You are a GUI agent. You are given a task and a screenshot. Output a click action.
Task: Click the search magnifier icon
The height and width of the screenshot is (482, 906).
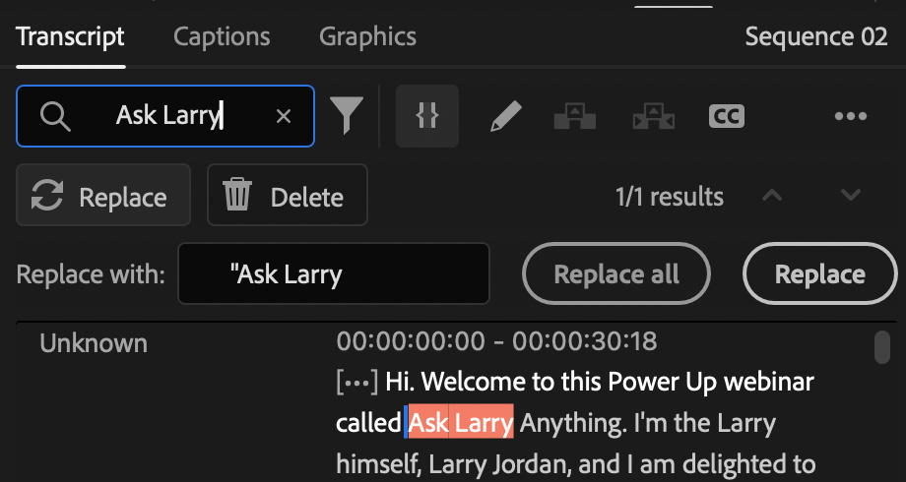pyautogui.click(x=56, y=116)
